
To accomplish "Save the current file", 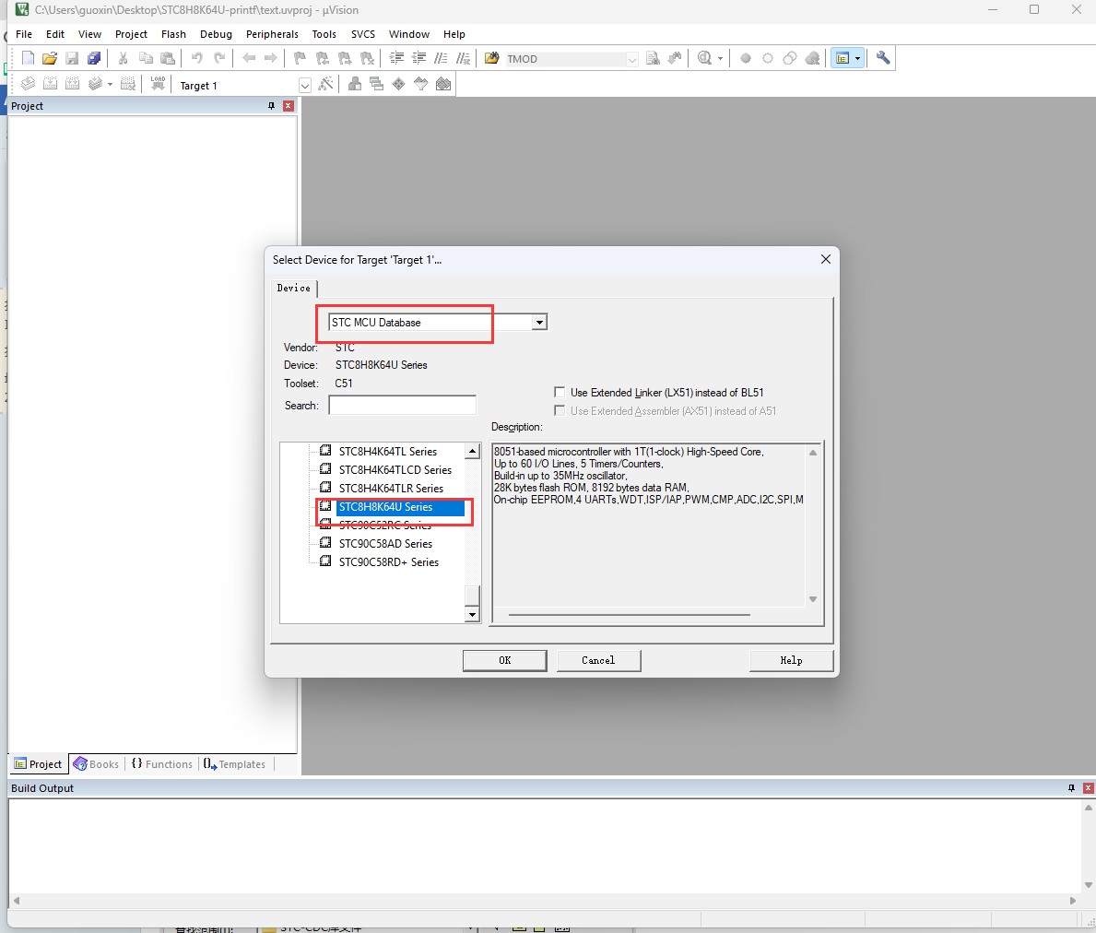I will 72,58.
